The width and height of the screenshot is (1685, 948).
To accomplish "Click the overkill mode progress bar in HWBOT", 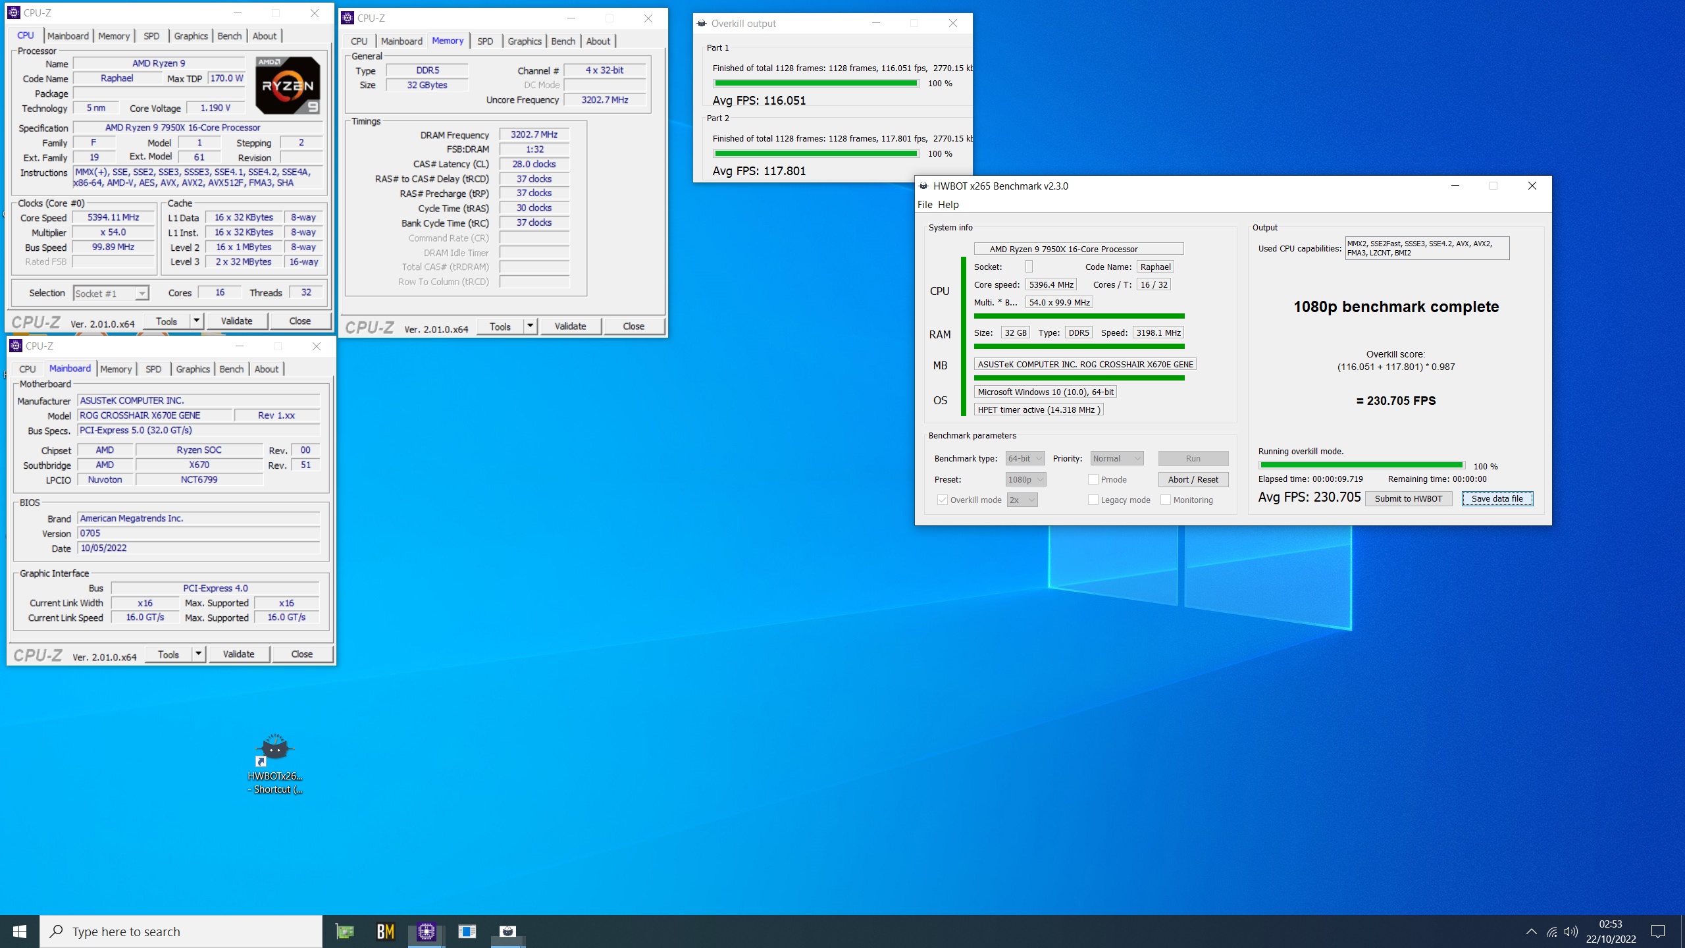I will pos(1362,465).
